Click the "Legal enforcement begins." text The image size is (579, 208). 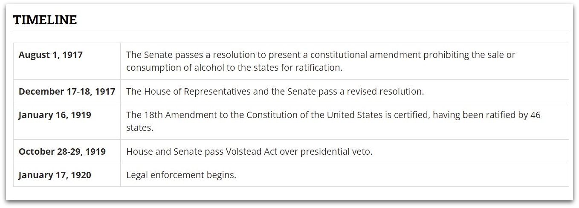pos(181,175)
